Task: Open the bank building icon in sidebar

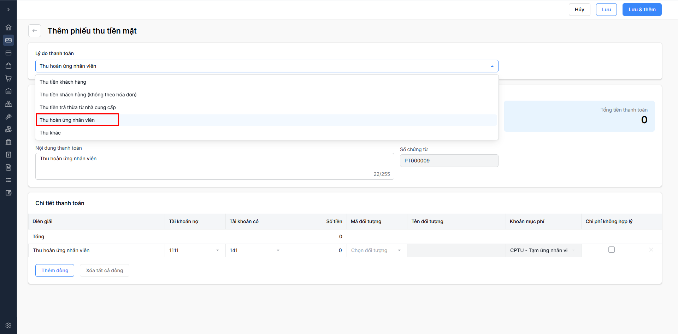Action: click(x=8, y=142)
